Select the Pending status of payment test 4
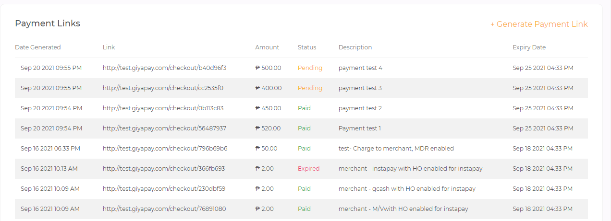The height and width of the screenshot is (221, 611). [x=310, y=68]
